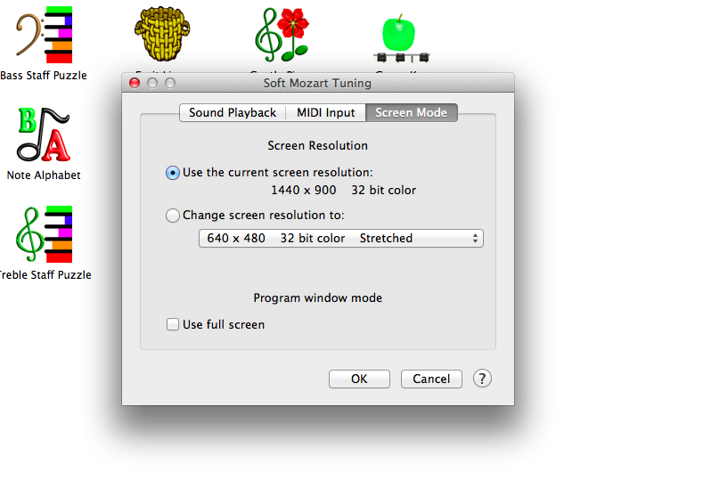The height and width of the screenshot is (497, 711).
Task: Select the Screen Mode tab
Action: pos(412,112)
